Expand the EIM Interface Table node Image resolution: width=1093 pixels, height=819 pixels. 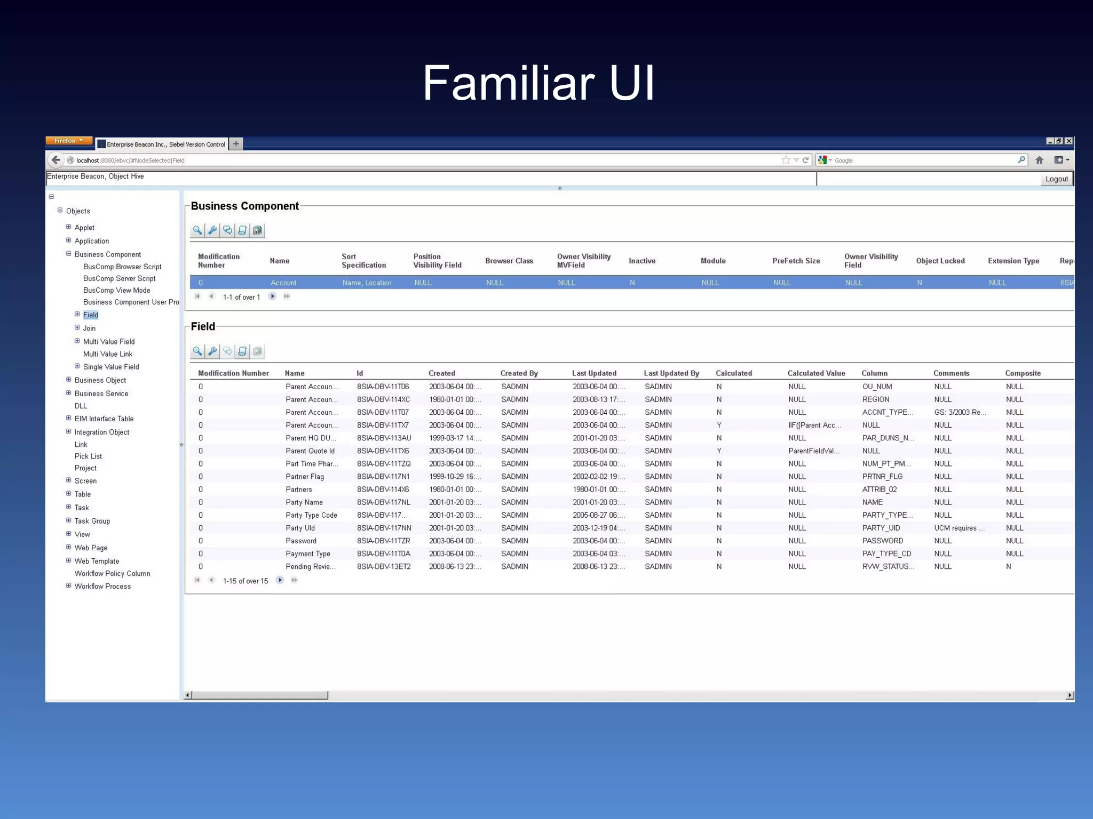69,418
